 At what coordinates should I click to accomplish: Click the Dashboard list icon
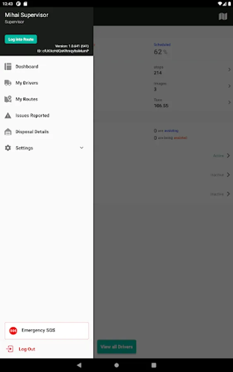point(8,67)
